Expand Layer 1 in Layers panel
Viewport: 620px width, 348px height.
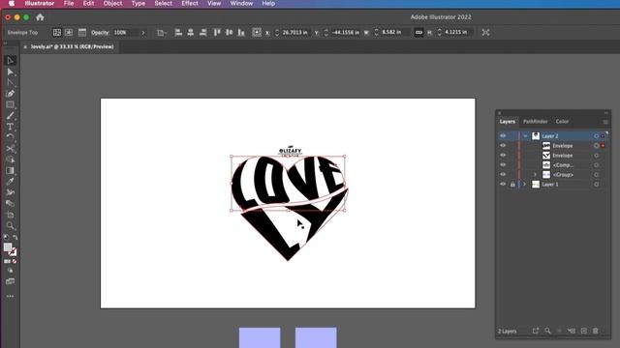coord(525,185)
